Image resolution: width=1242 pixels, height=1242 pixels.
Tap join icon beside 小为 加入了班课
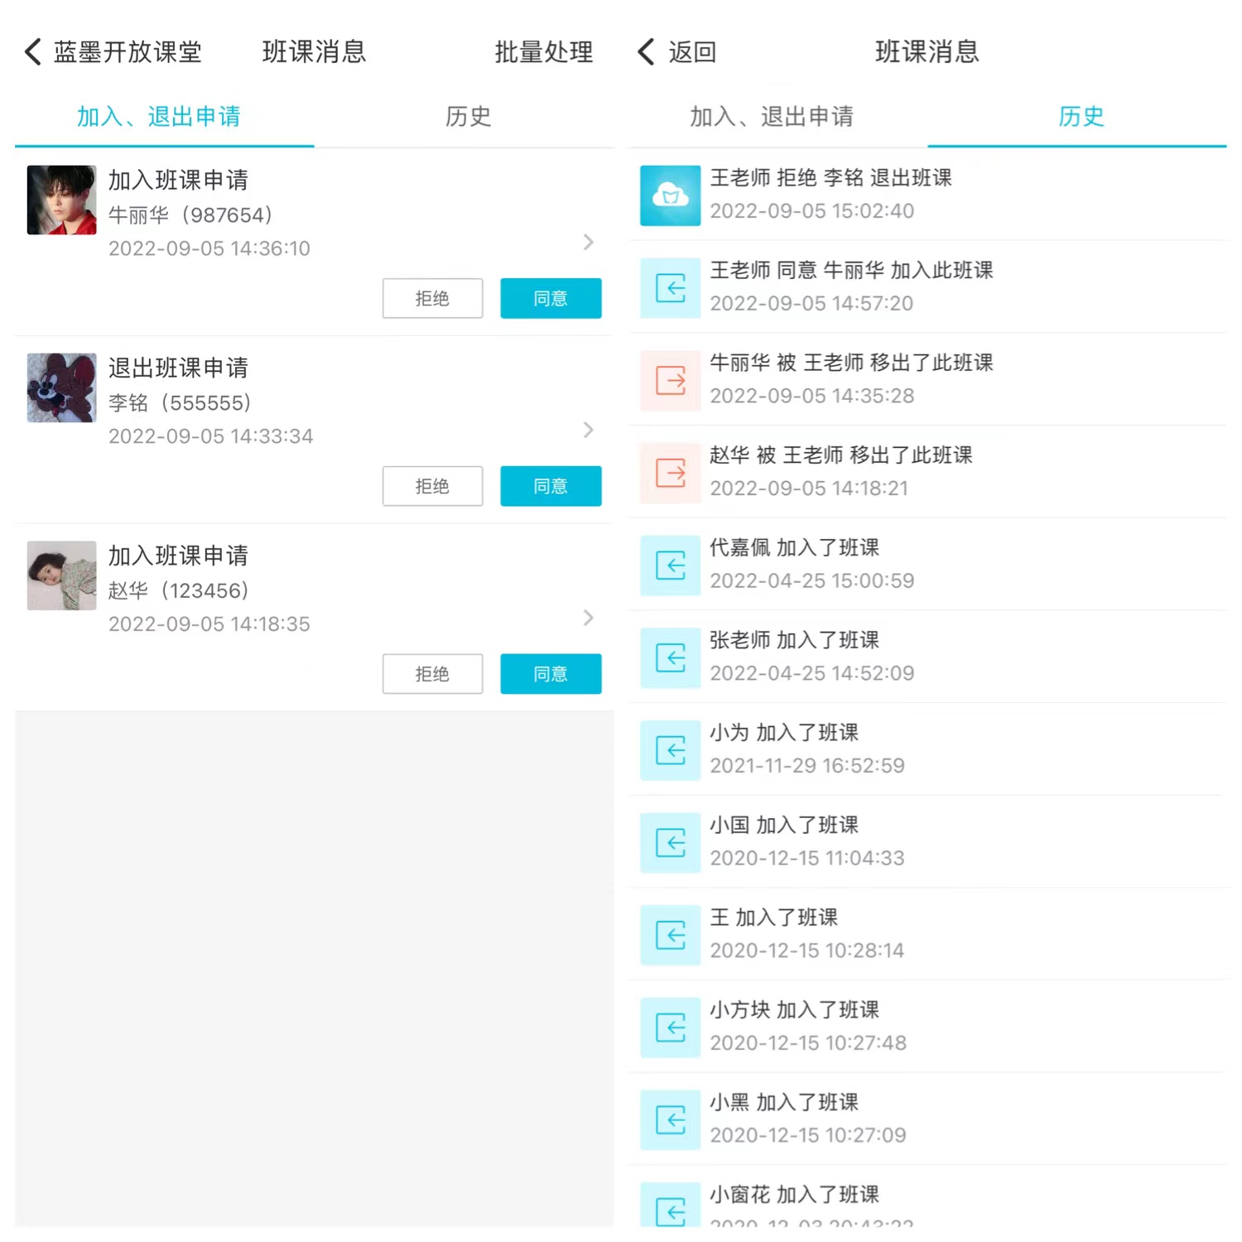pyautogui.click(x=670, y=751)
